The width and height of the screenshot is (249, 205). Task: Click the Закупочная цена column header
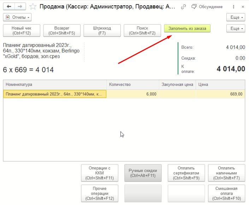[177, 85]
